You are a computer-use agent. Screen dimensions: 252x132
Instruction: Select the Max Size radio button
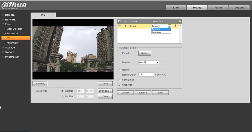click(62, 91)
